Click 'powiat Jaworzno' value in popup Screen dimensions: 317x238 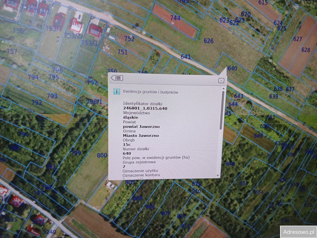(141, 127)
